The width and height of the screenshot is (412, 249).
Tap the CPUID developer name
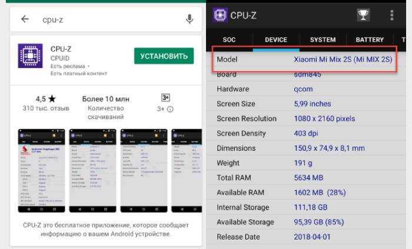click(60, 58)
